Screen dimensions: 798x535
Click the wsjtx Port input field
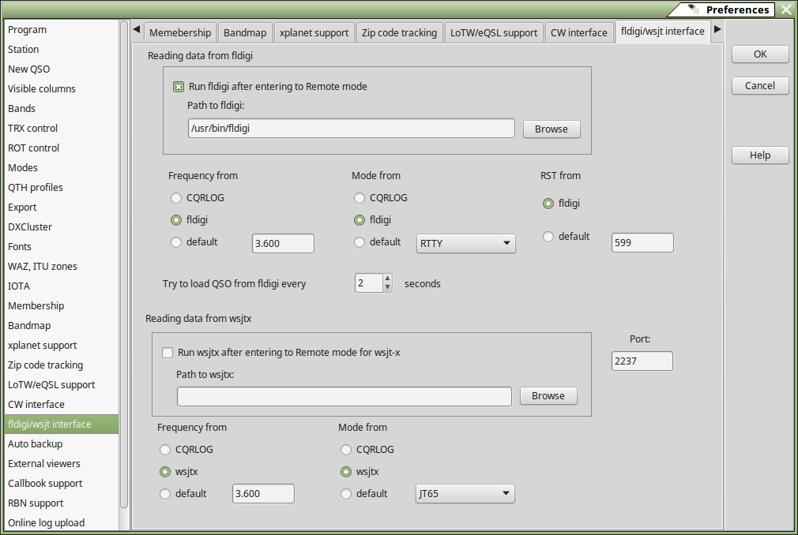tap(642, 361)
